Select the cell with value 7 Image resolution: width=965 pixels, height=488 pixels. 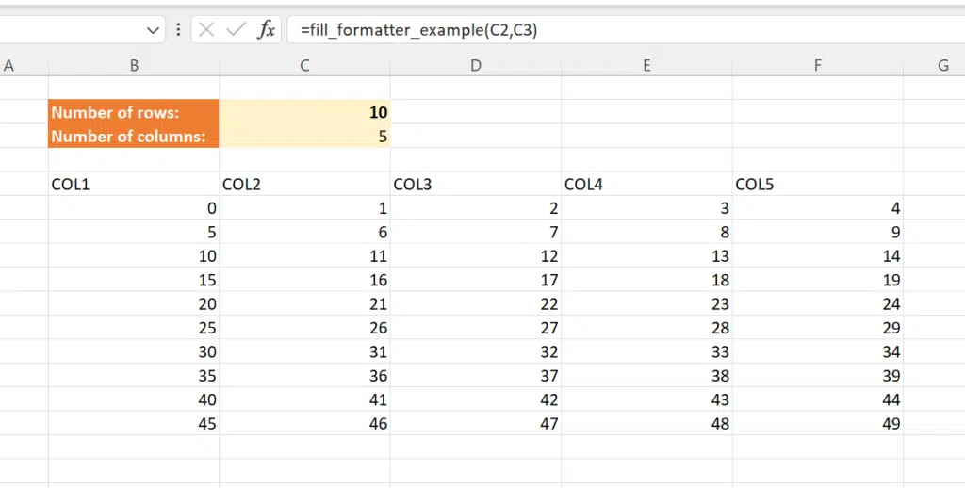coord(476,232)
